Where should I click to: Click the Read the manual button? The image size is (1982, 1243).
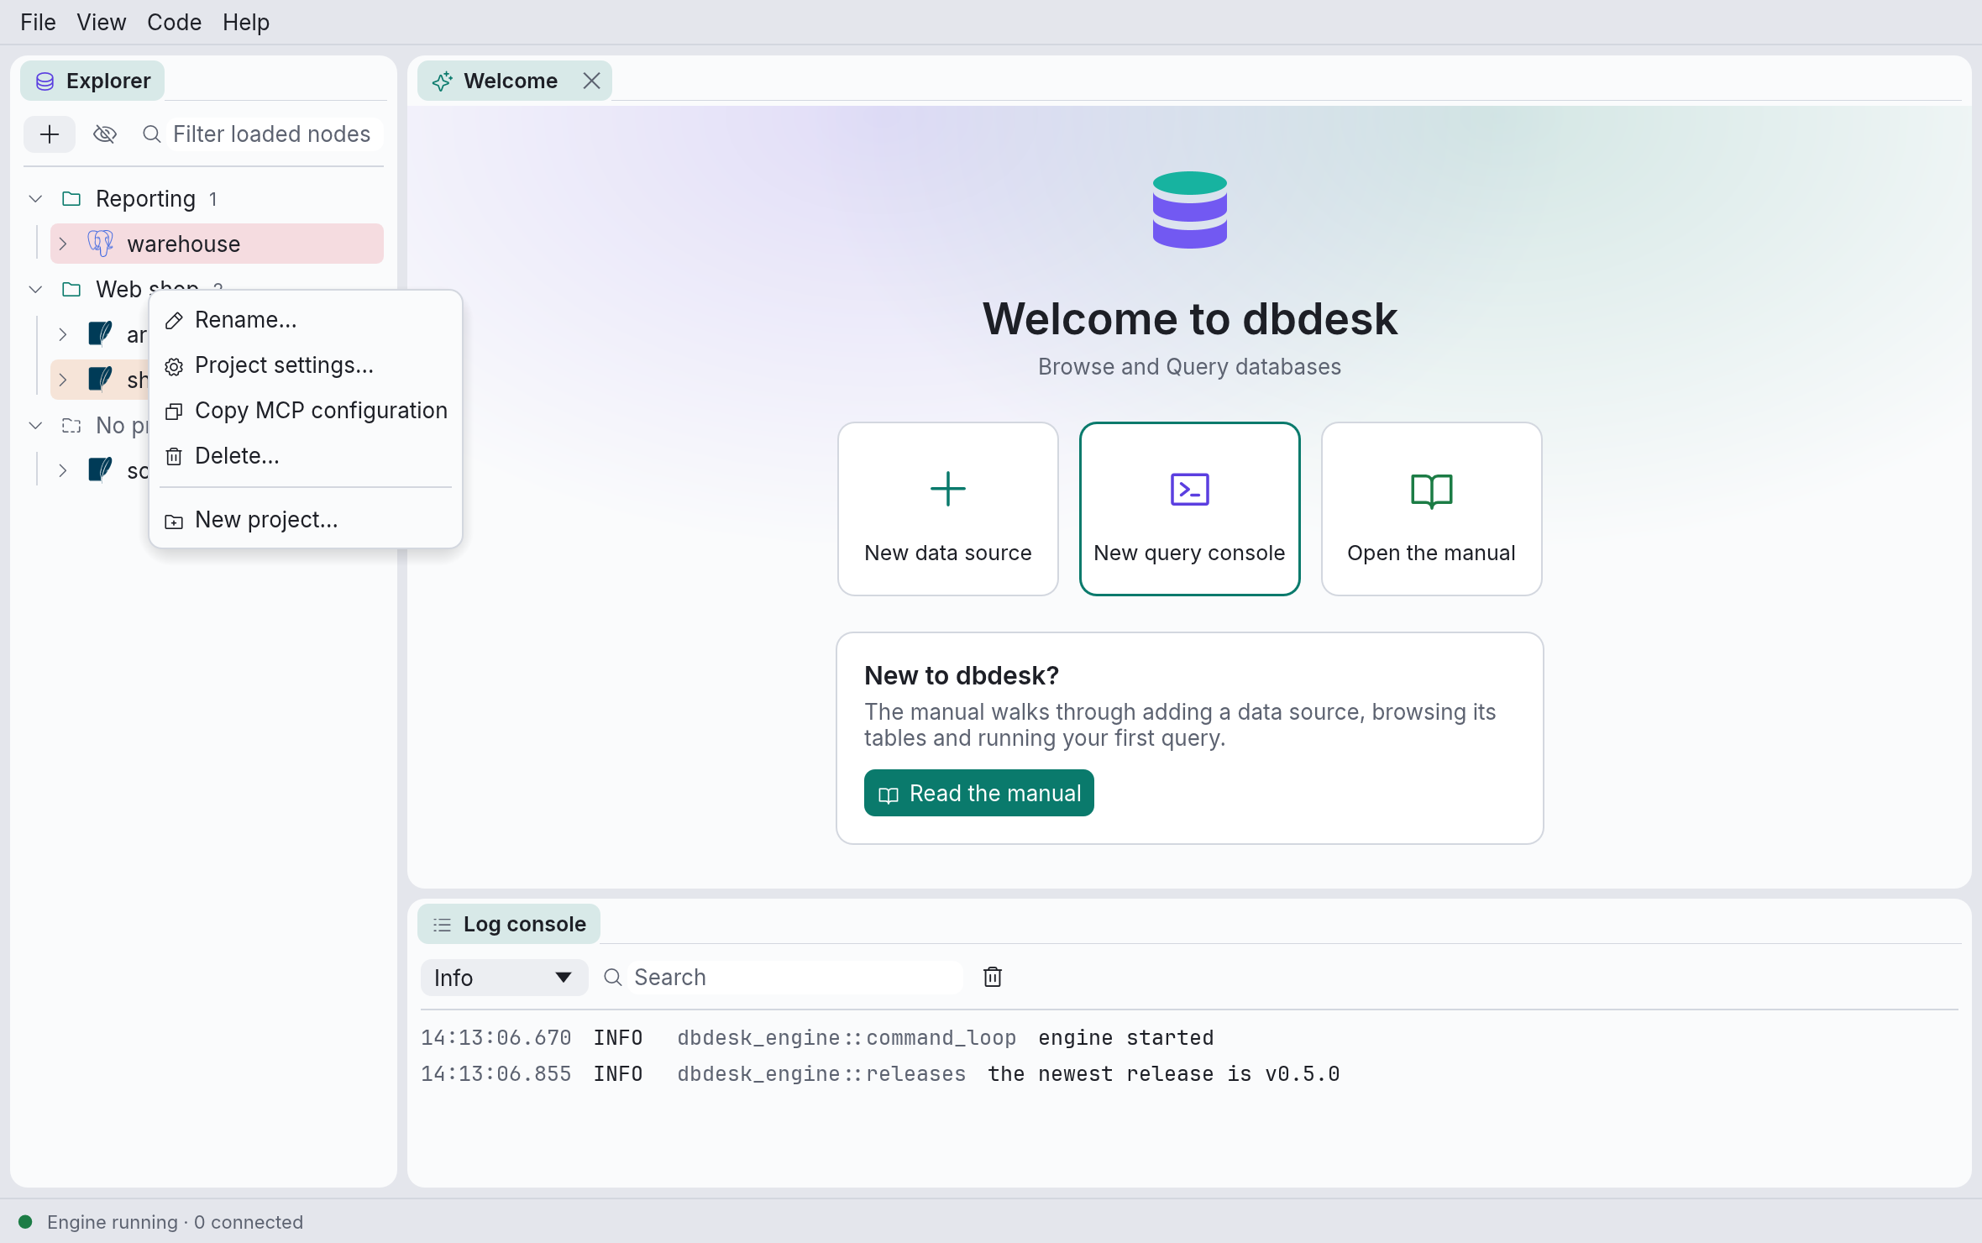click(979, 793)
